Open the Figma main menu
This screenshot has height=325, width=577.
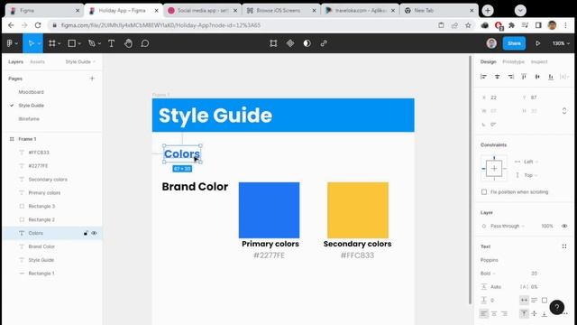pos(12,43)
